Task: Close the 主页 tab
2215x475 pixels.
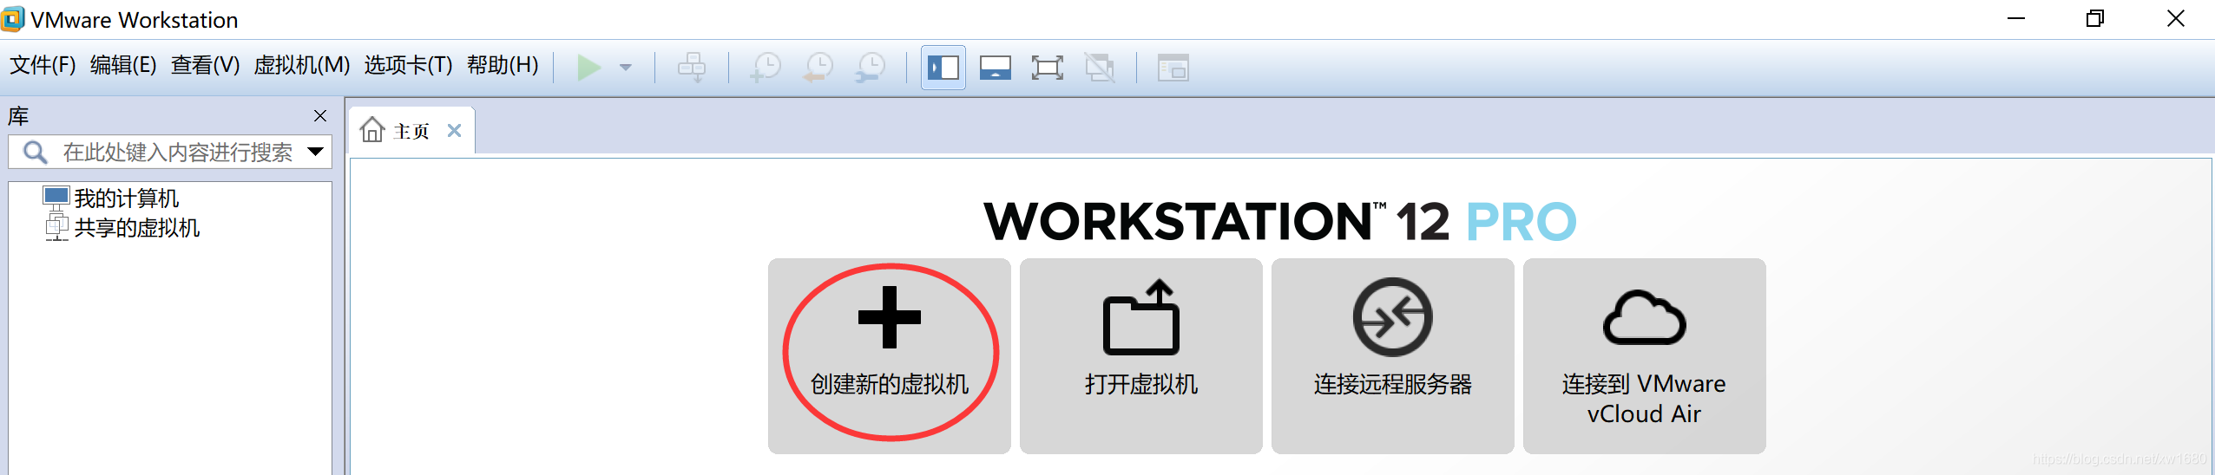Action: 454,131
